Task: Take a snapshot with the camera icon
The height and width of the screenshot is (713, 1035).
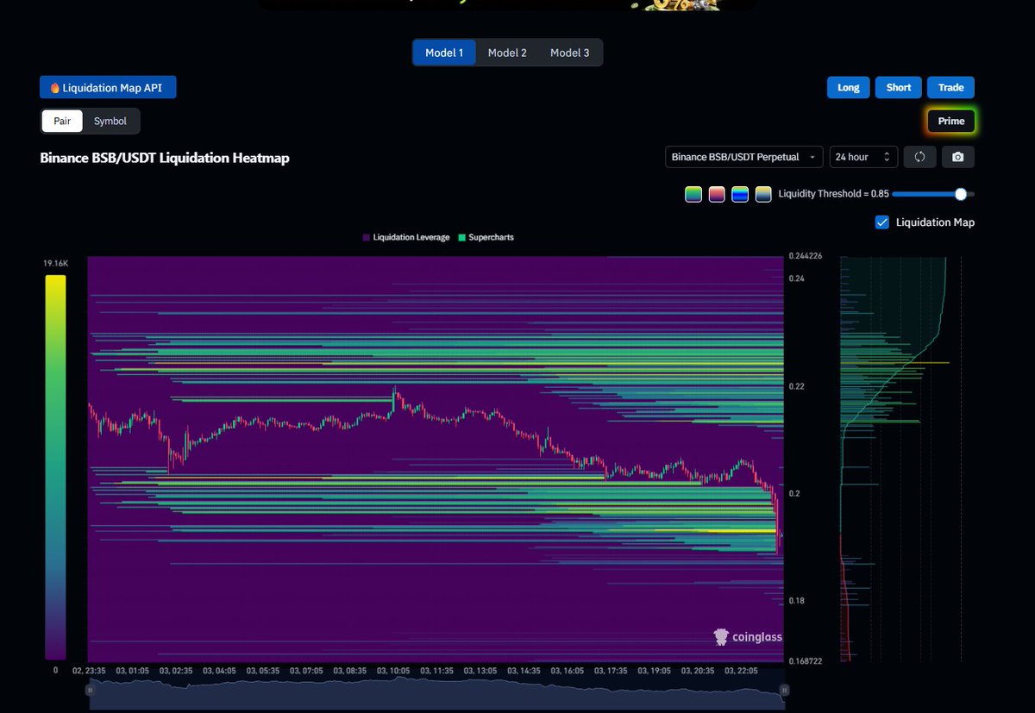Action: pos(957,157)
